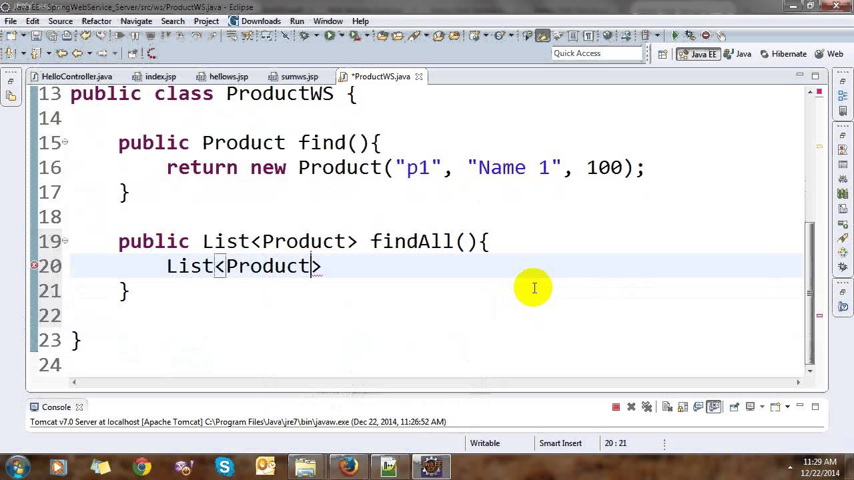Click the Save All icon
854x480 pixels.
point(51,35)
